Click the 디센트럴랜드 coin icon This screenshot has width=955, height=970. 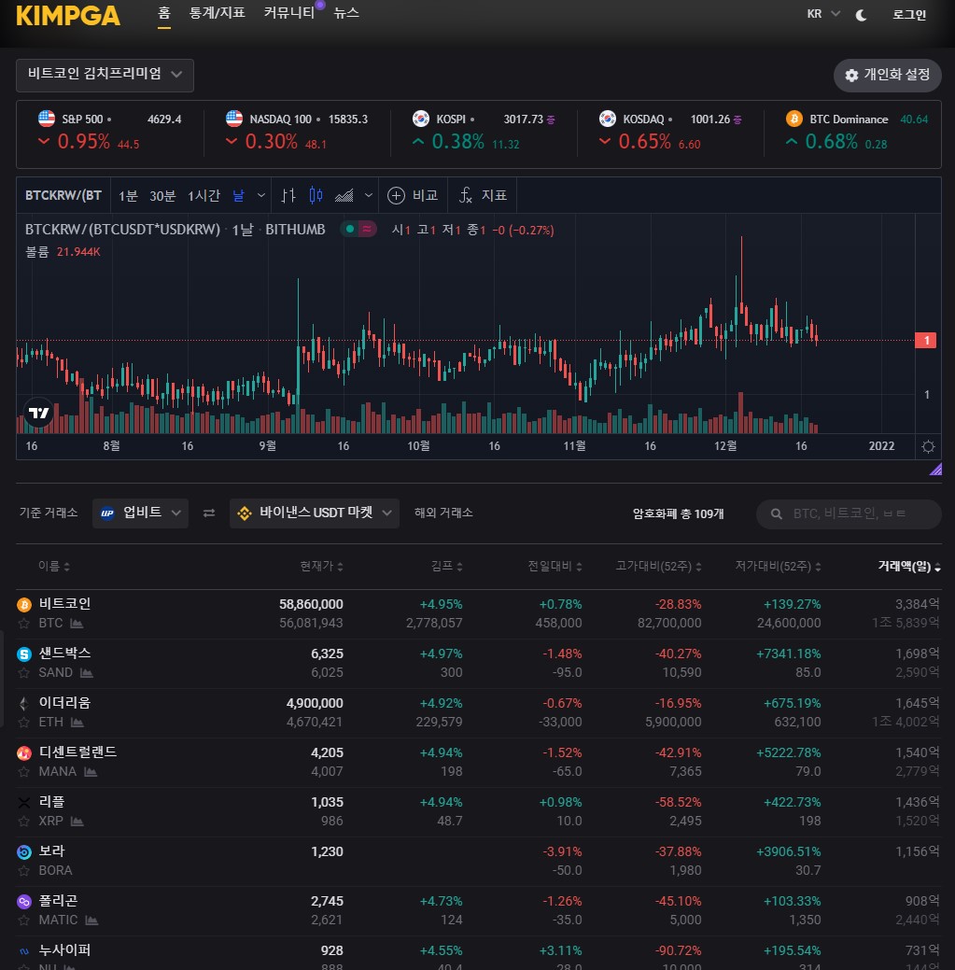(x=24, y=752)
